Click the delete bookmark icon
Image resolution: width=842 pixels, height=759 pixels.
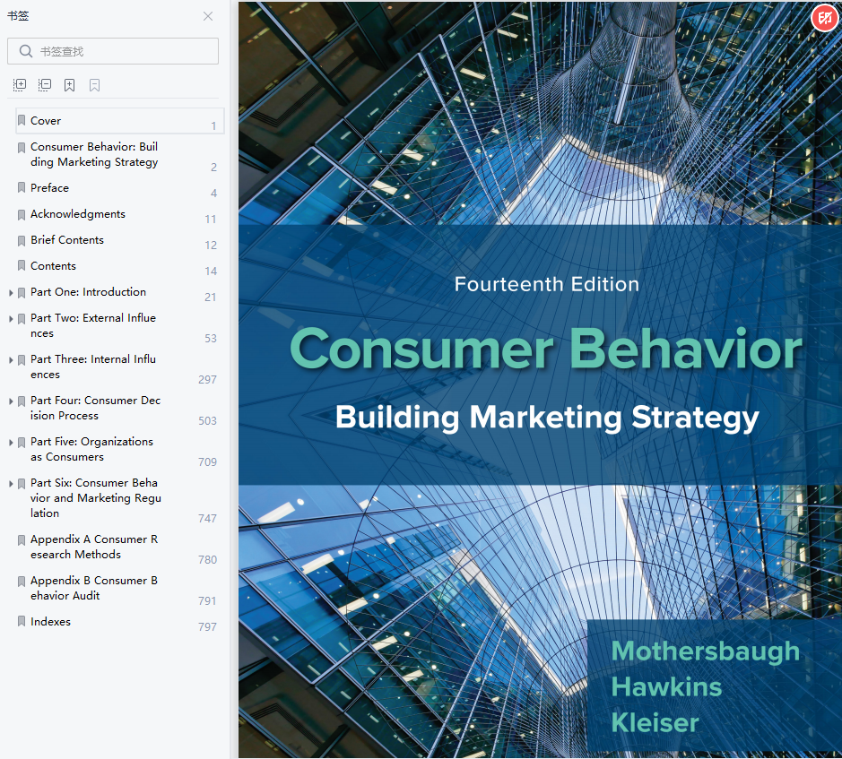pos(94,85)
